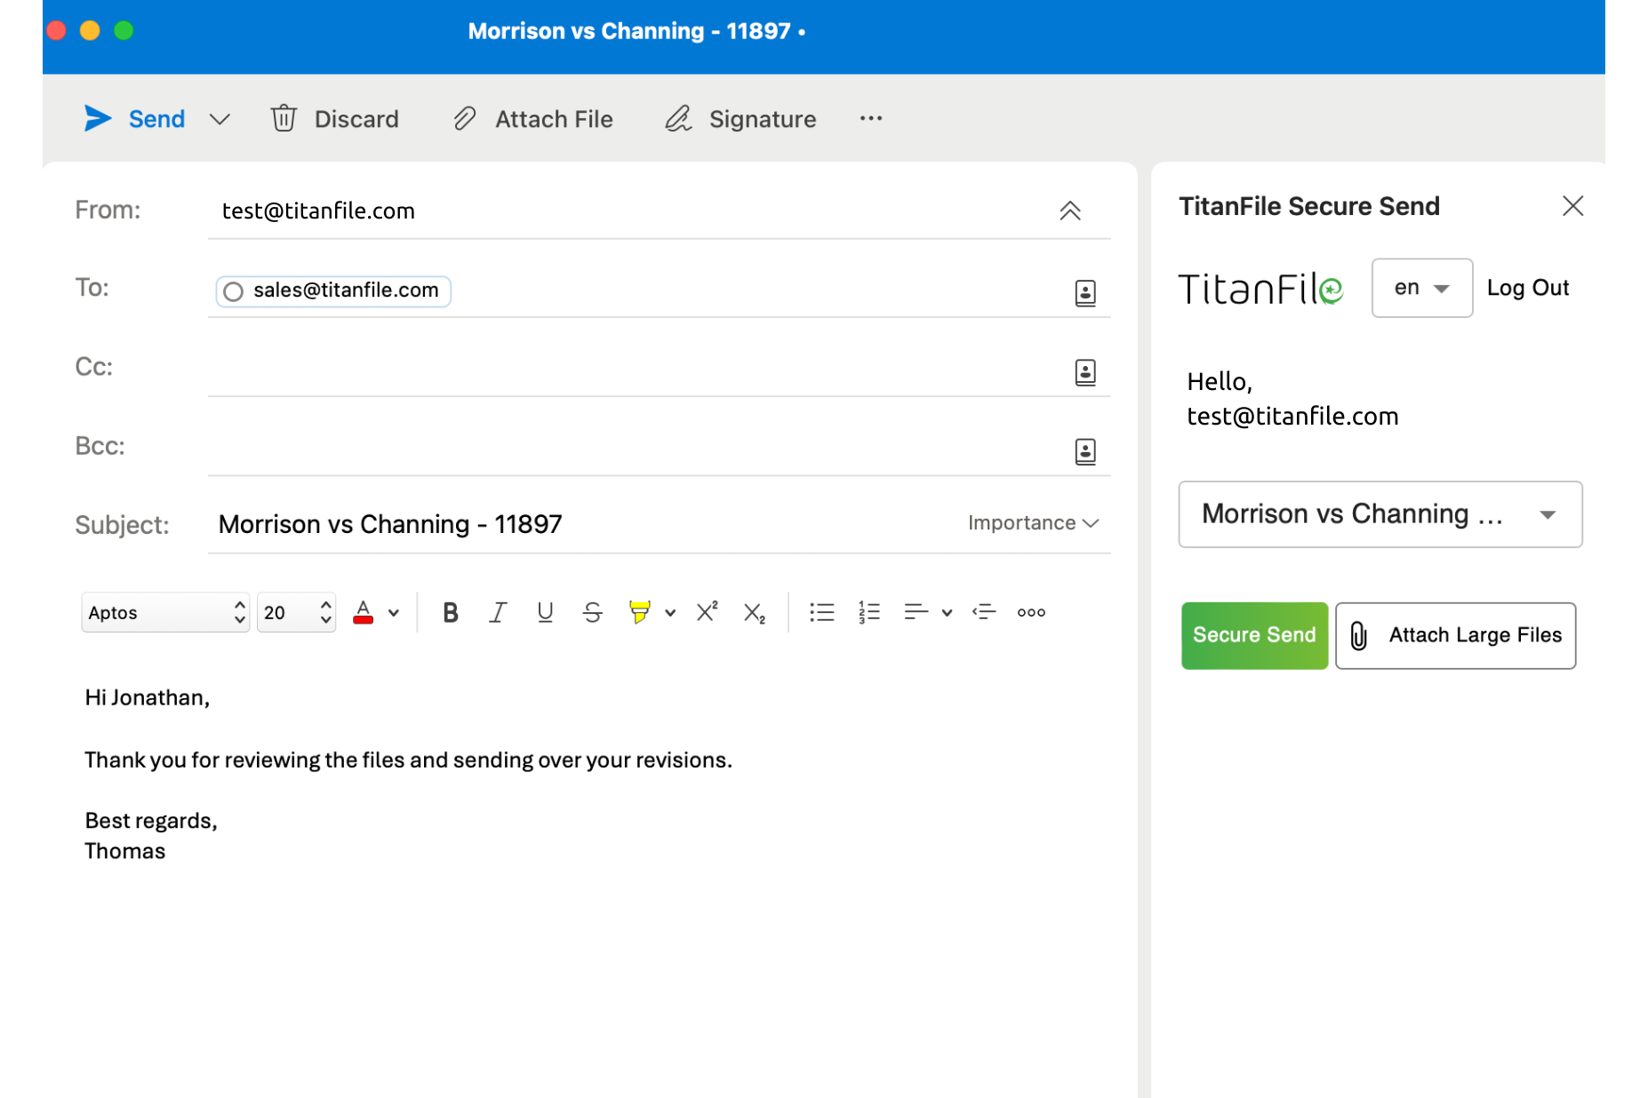
Task: Open the Importance dropdown
Action: 1034,523
